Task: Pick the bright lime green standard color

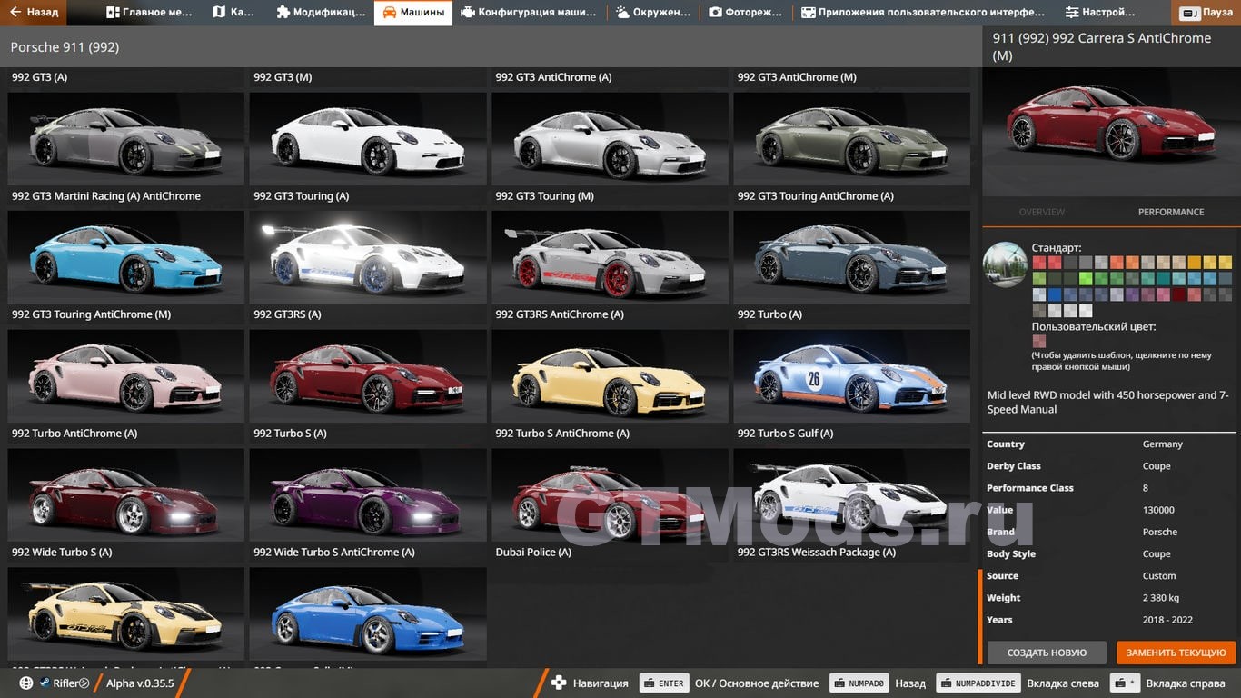Action: point(1086,278)
